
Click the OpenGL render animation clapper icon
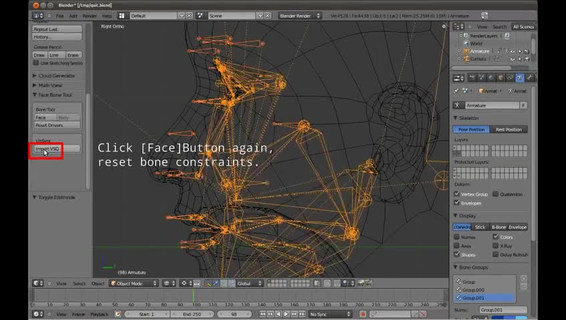368,283
